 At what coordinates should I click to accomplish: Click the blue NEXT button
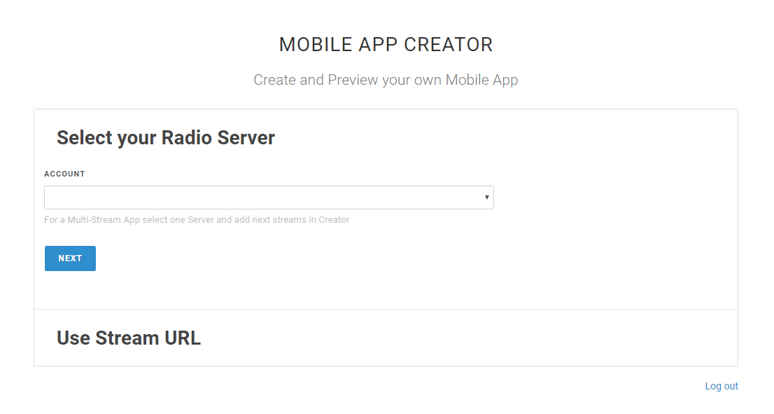(70, 258)
